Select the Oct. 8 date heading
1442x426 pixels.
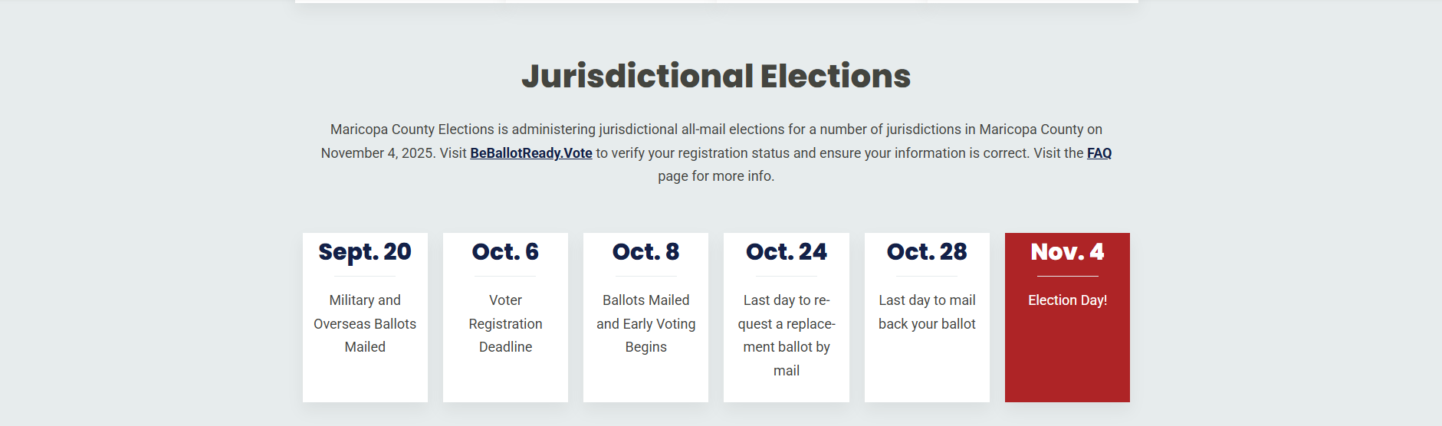click(645, 251)
